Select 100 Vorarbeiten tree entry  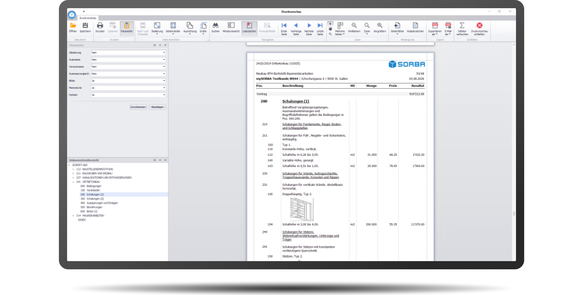(x=90, y=190)
